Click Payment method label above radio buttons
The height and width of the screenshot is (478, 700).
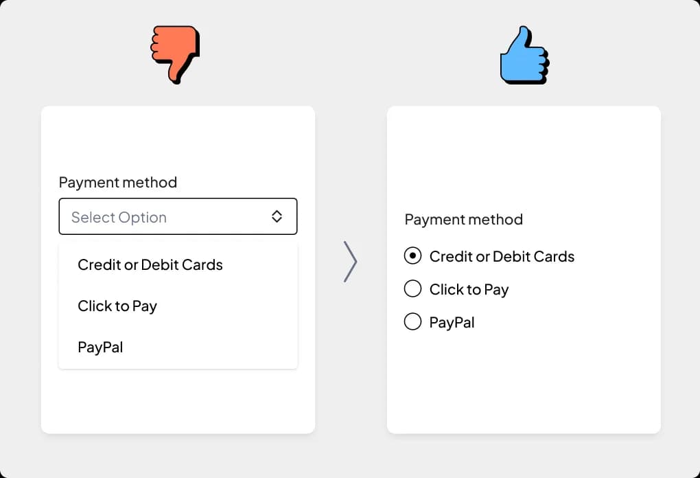(x=463, y=219)
